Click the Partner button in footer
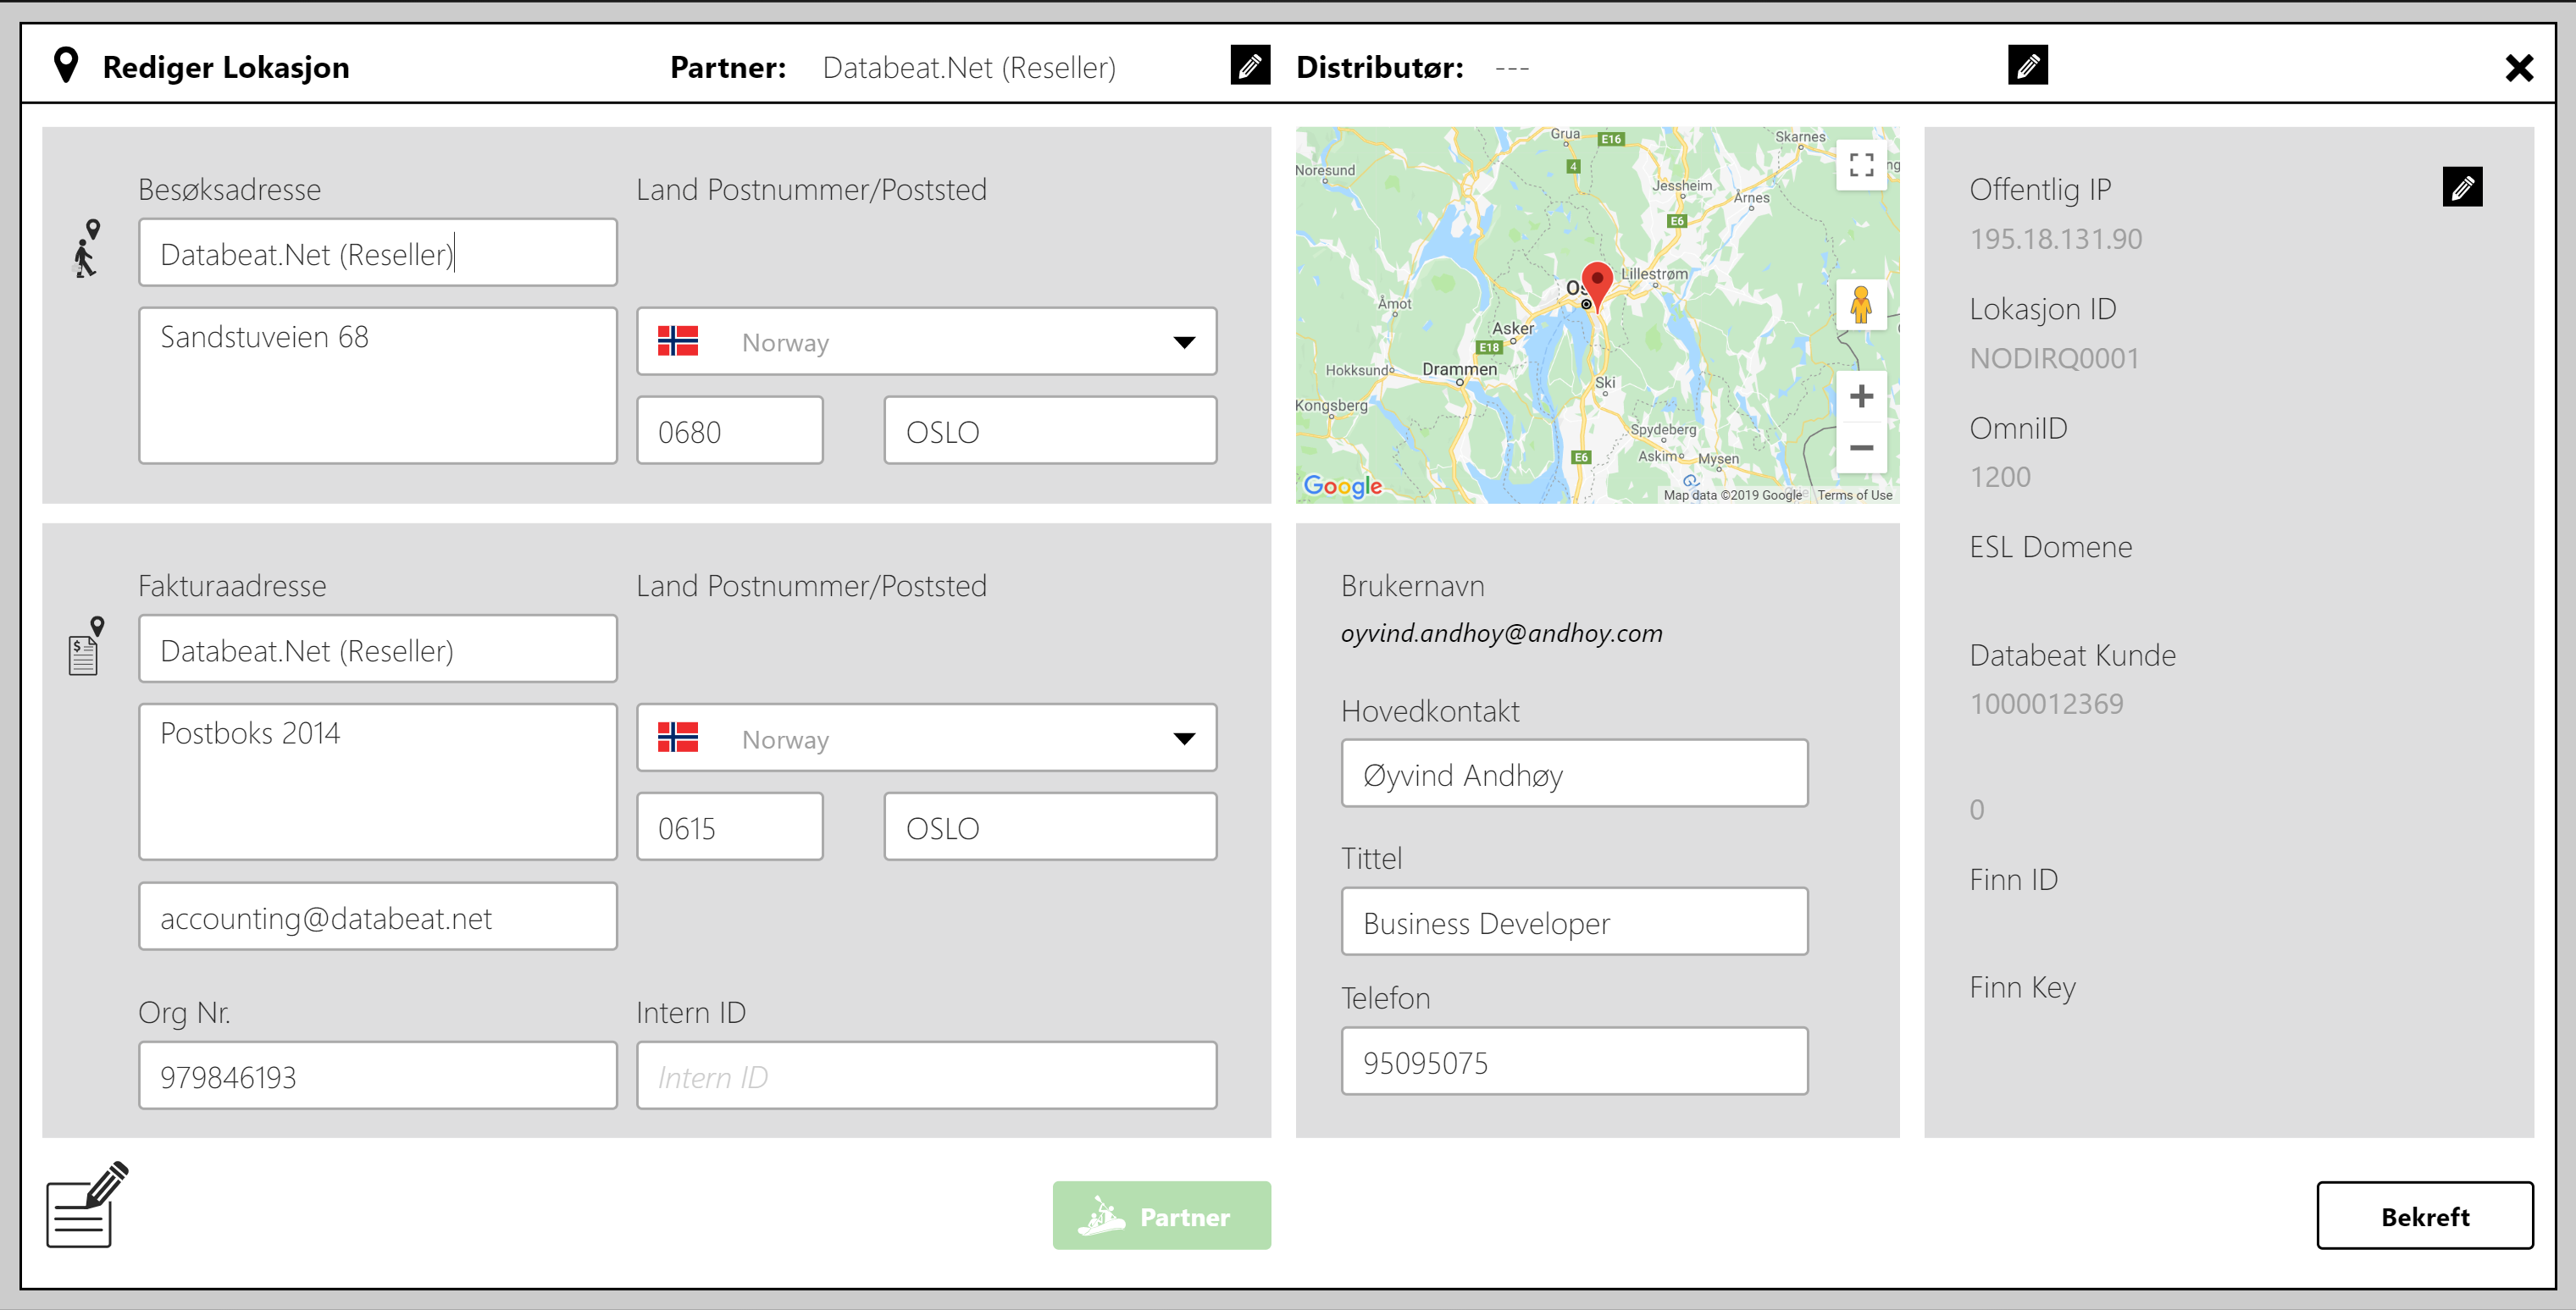This screenshot has height=1310, width=2576. 1165,1215
